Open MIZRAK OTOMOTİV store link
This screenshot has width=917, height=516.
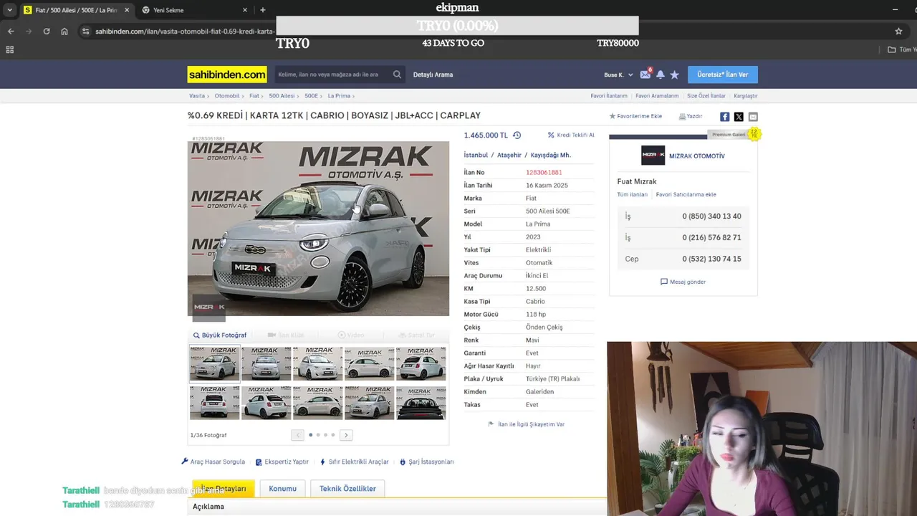[696, 156]
